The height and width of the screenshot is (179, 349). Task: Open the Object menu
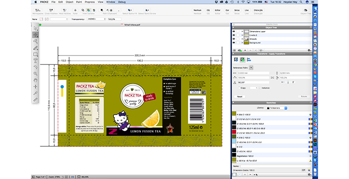click(70, 2)
